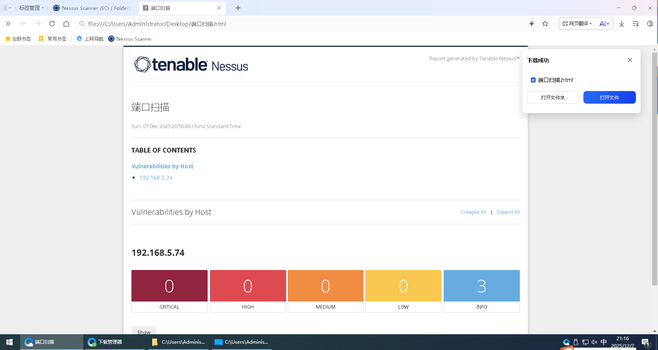The width and height of the screenshot is (658, 350).
Task: Click the Windows Start button
Action: tap(9, 342)
